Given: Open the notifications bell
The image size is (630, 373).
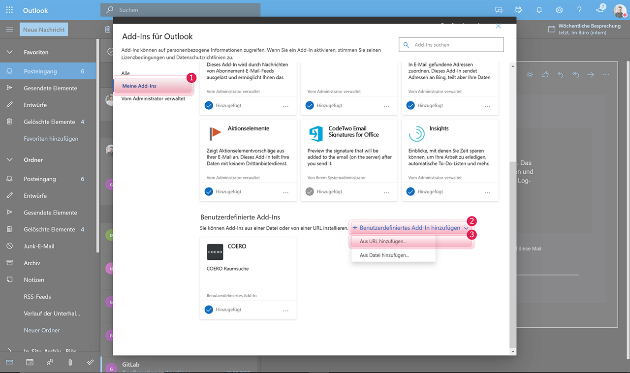Looking at the screenshot, I should [x=539, y=10].
